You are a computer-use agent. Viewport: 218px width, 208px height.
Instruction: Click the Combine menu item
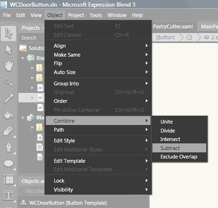pos(98,121)
